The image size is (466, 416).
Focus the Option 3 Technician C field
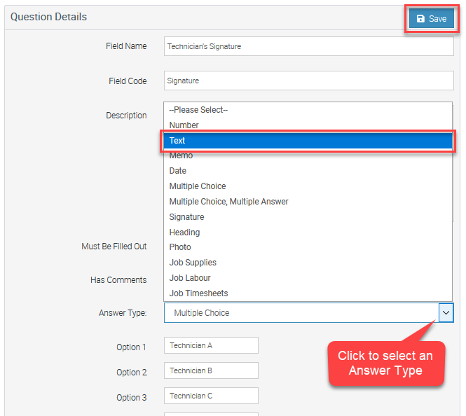point(211,396)
